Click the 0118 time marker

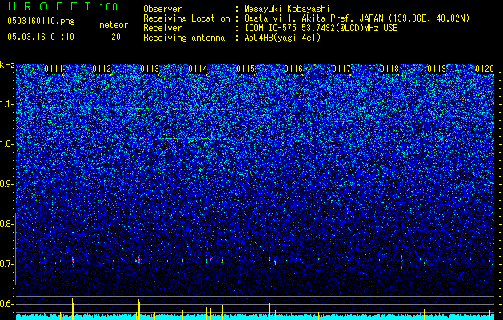click(x=389, y=69)
